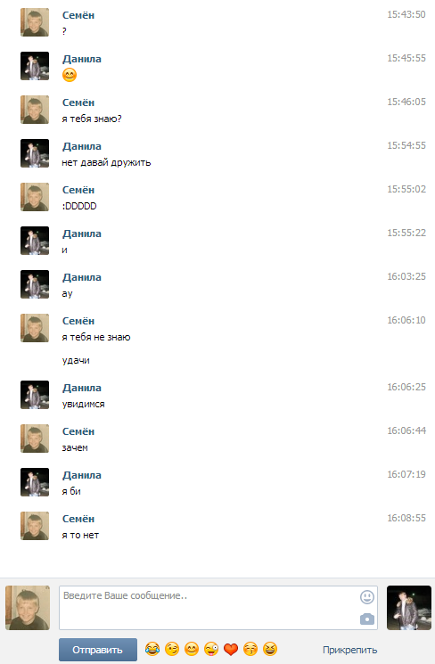Image resolution: width=435 pixels, height=664 pixels.
Task: Insert the crying-laughing emoji
Action: [152, 649]
